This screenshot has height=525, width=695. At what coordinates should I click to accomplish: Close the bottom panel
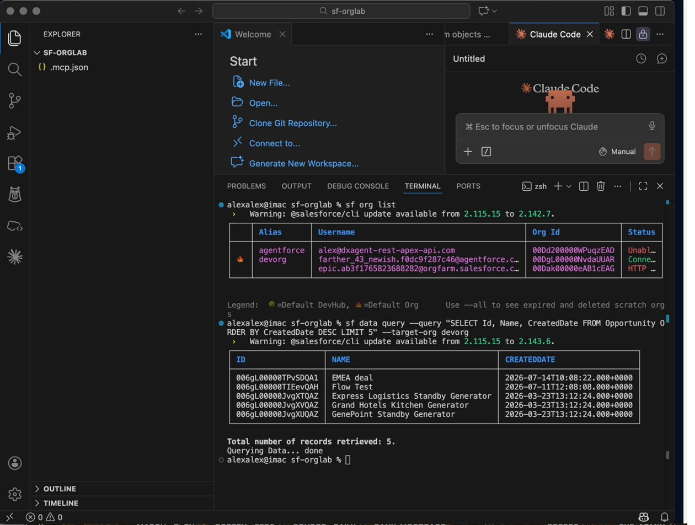(660, 186)
